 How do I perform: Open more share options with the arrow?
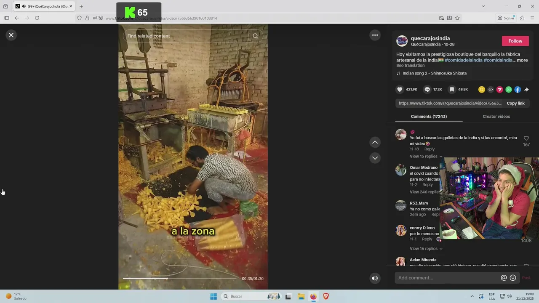(526, 90)
